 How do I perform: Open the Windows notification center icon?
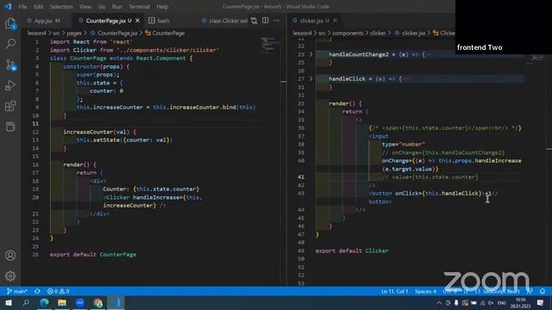click(x=541, y=302)
